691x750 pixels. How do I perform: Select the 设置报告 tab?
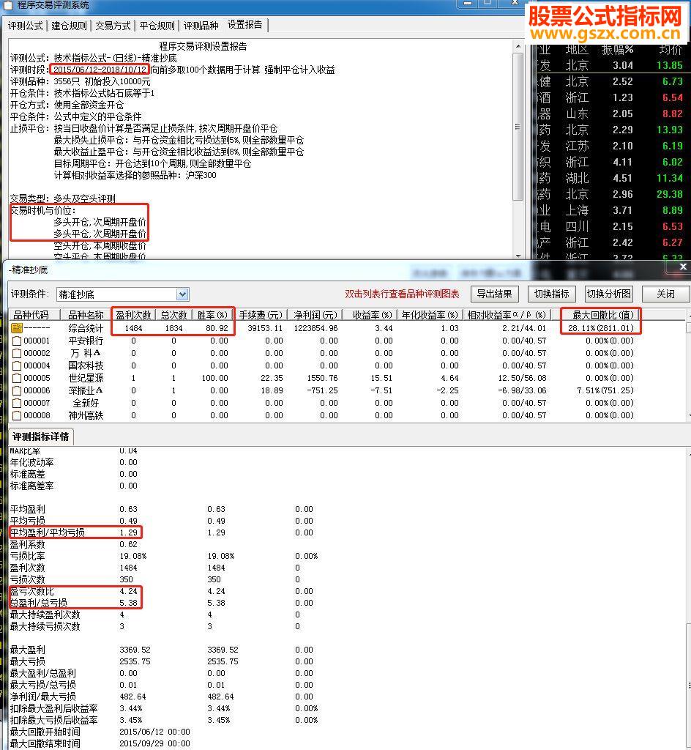(x=244, y=25)
